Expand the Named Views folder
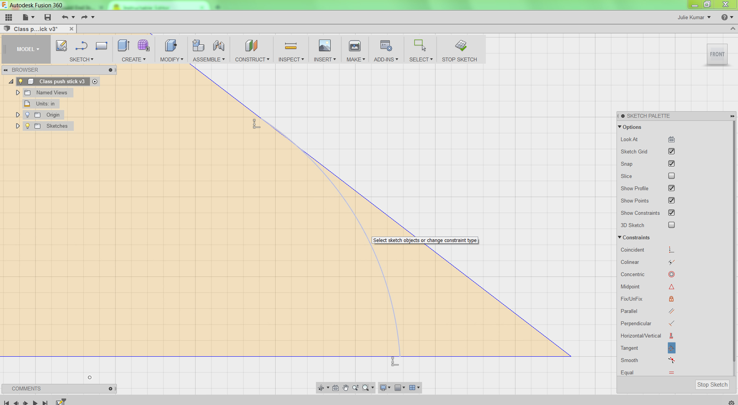 (x=18, y=92)
